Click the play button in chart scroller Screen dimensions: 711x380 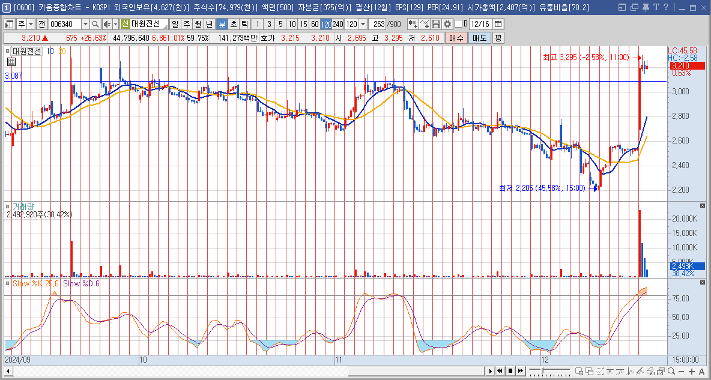491,371
